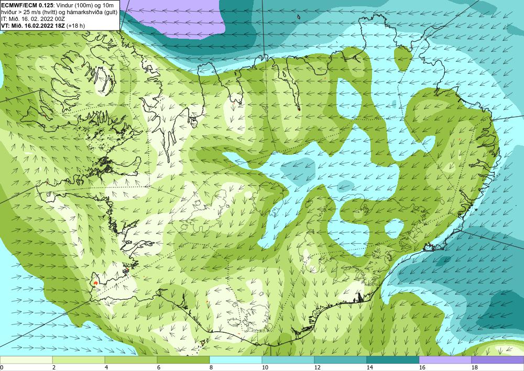Image resolution: width=524 pixels, height=371 pixels.
Task: Click the 16–18 m/s light purple legend swatch
Action: (445, 359)
